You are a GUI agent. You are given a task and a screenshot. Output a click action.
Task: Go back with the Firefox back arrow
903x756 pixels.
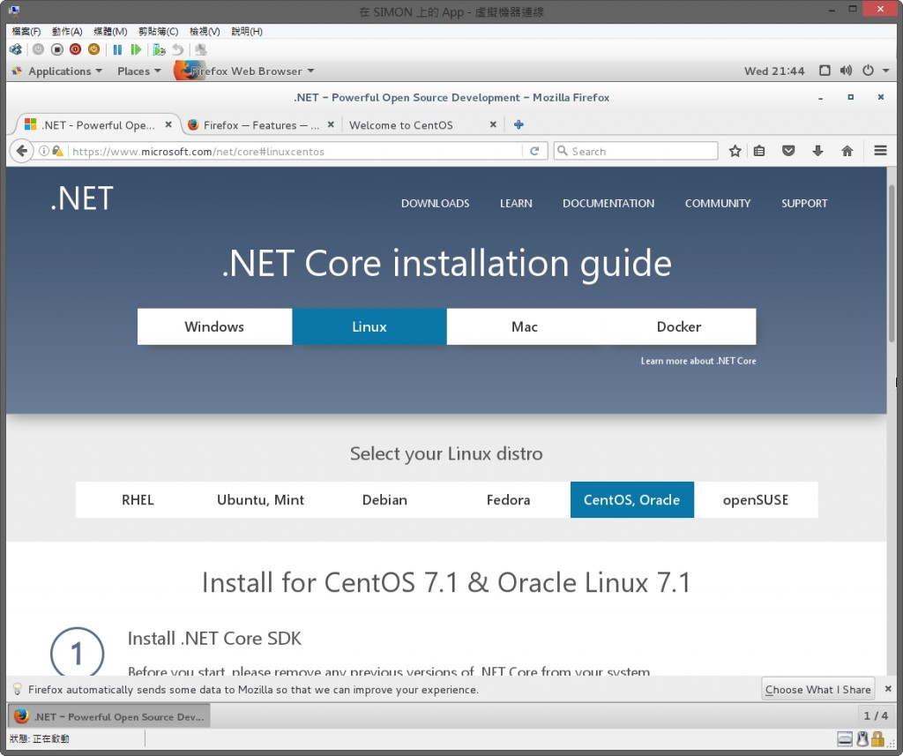pos(21,151)
